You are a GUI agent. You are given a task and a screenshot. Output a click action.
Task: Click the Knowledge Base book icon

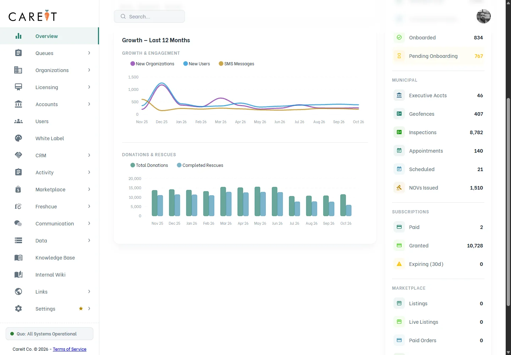click(18, 257)
